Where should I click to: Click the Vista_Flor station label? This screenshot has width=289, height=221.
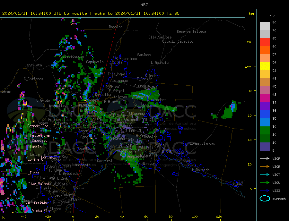[42, 211]
